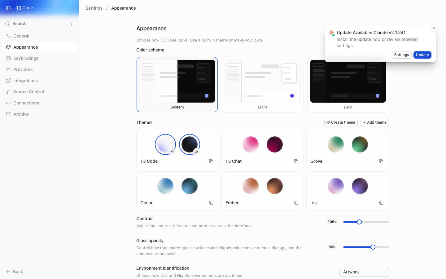
Task: Open Integrations settings
Action: tap(40, 81)
